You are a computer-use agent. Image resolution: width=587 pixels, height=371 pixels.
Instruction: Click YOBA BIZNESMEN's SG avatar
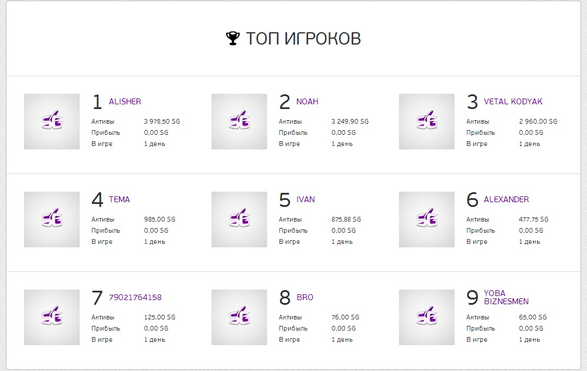point(426,318)
